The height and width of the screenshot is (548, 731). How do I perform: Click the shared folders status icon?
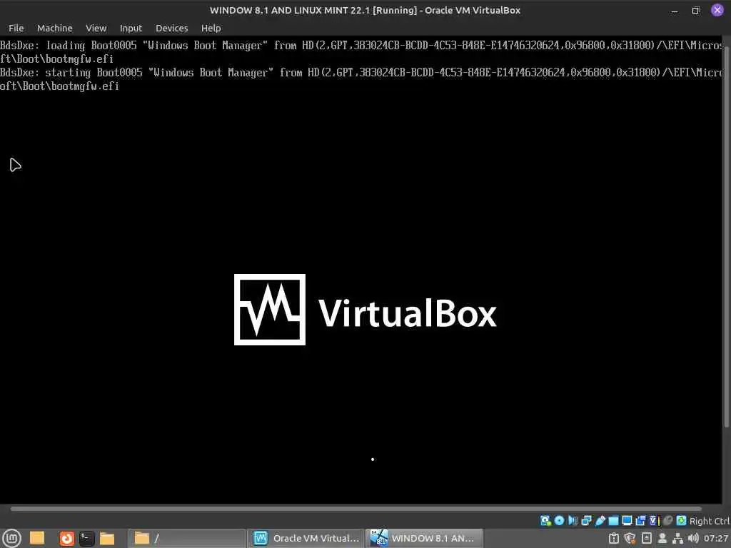(x=613, y=520)
